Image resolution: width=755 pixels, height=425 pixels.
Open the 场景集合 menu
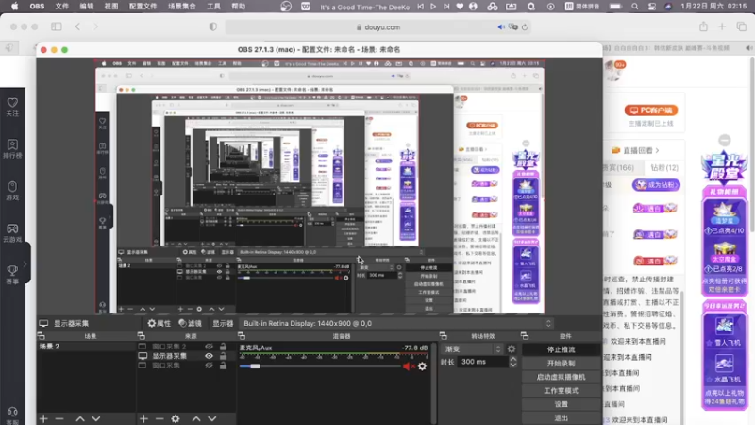pyautogui.click(x=182, y=7)
